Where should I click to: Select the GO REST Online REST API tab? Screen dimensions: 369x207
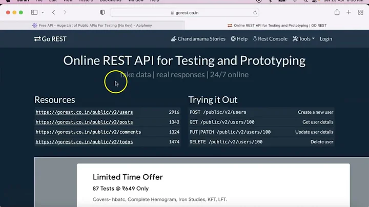click(277, 26)
